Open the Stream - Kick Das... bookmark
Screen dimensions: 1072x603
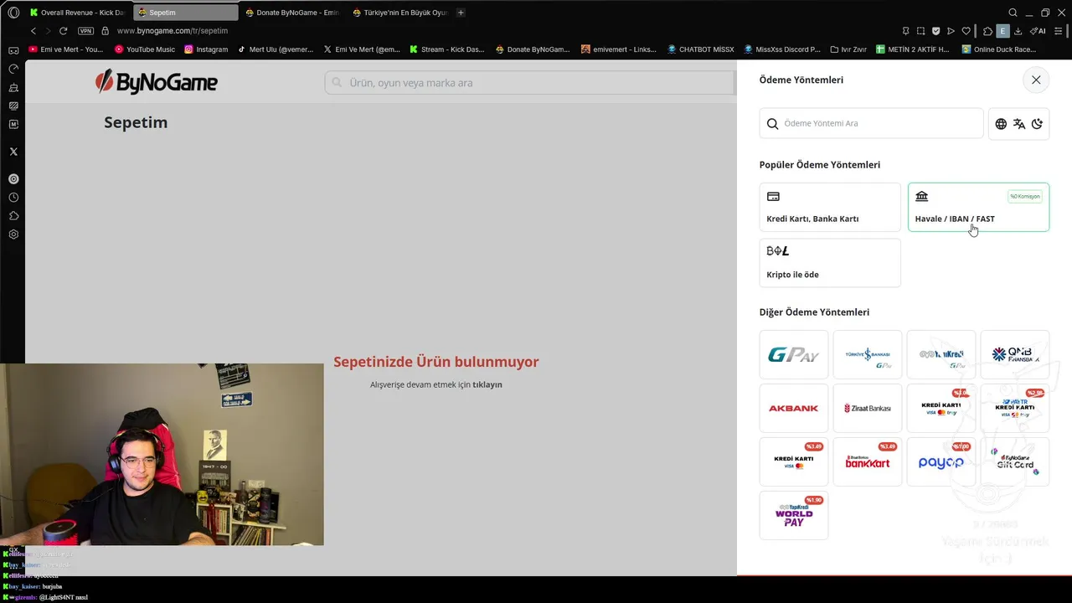click(x=446, y=49)
